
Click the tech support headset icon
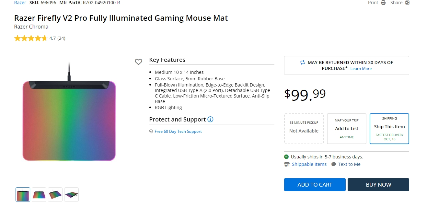(x=151, y=132)
